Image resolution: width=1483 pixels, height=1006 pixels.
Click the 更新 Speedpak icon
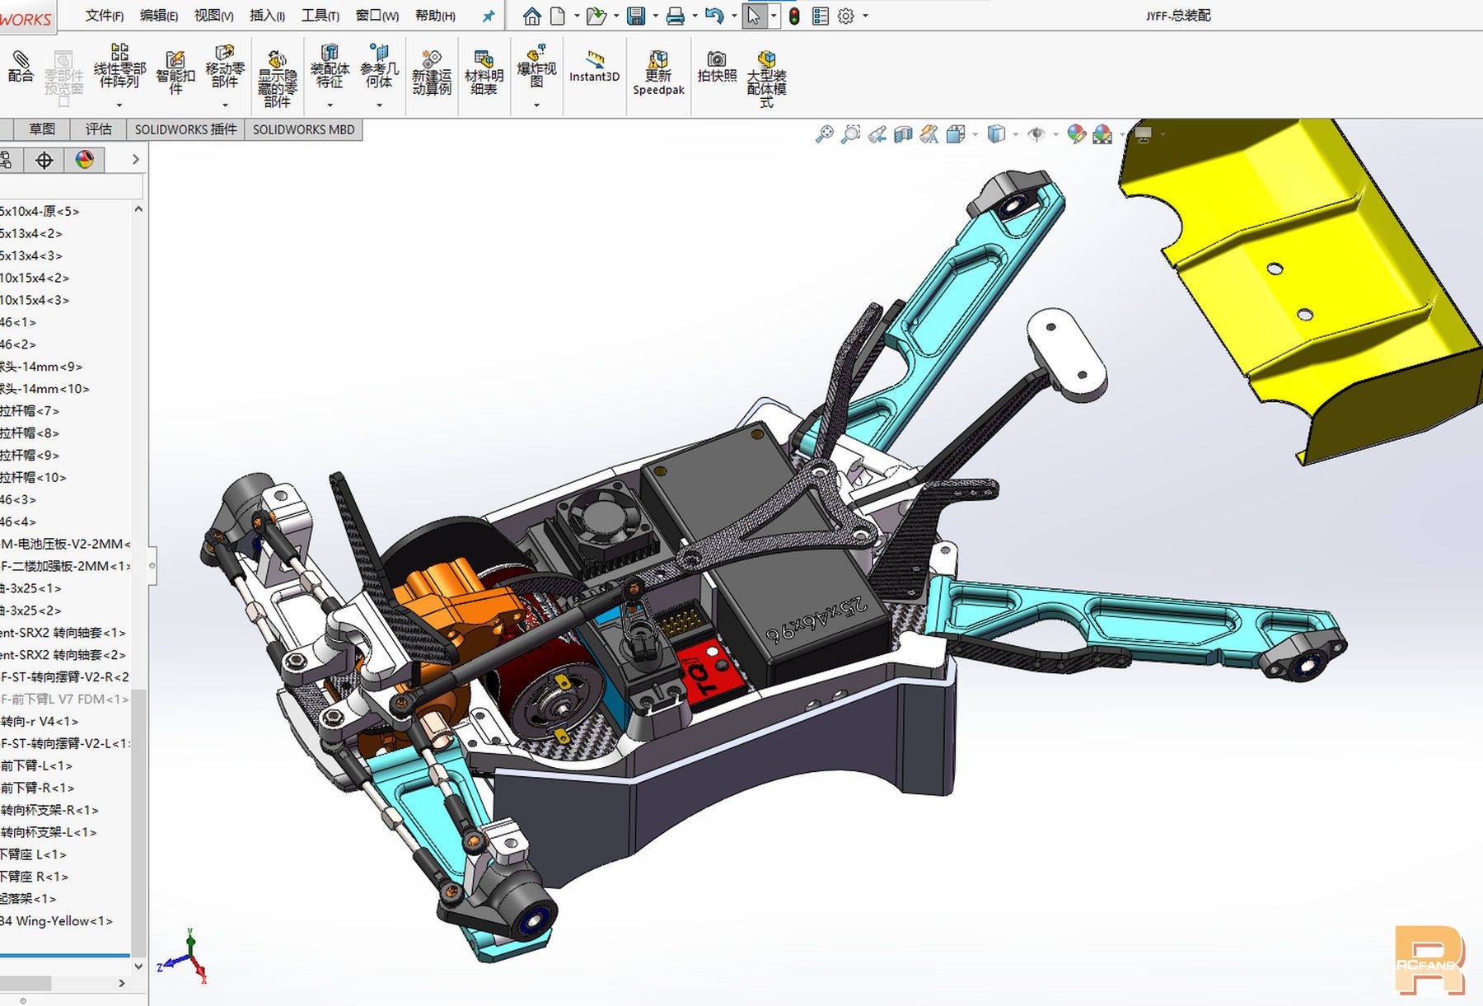pyautogui.click(x=658, y=73)
